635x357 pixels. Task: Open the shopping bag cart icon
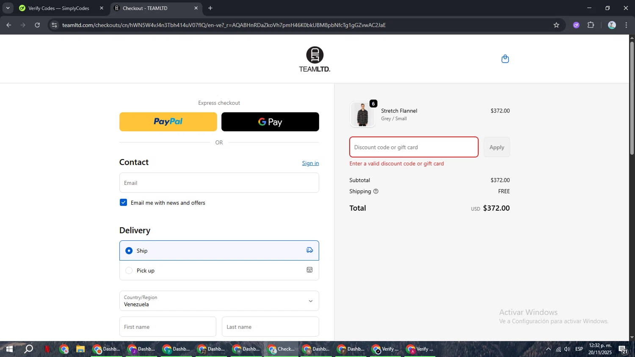[x=505, y=59]
